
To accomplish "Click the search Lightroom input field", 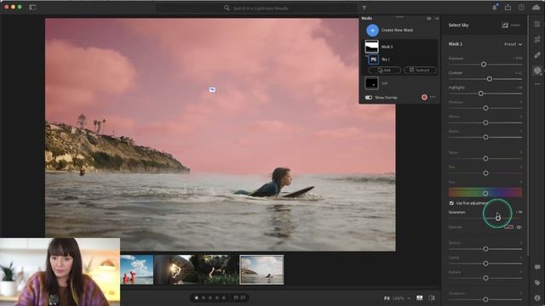I will click(256, 8).
